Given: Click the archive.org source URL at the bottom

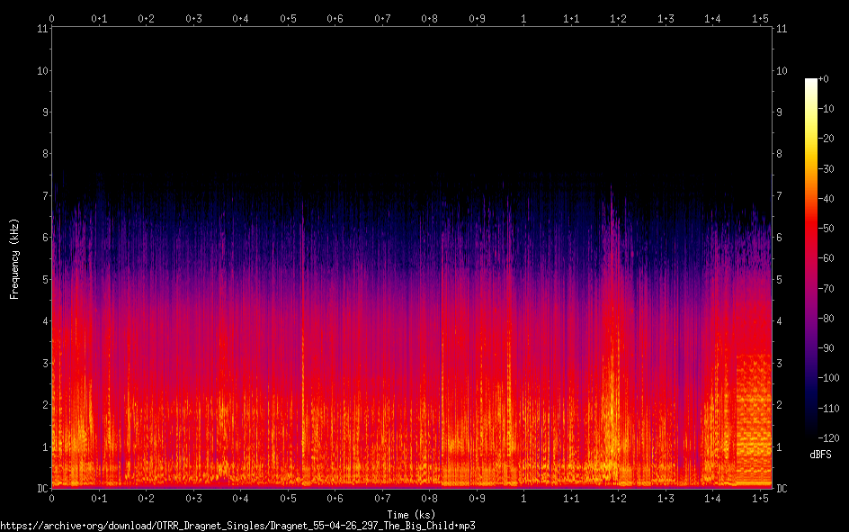Looking at the screenshot, I should 237,525.
